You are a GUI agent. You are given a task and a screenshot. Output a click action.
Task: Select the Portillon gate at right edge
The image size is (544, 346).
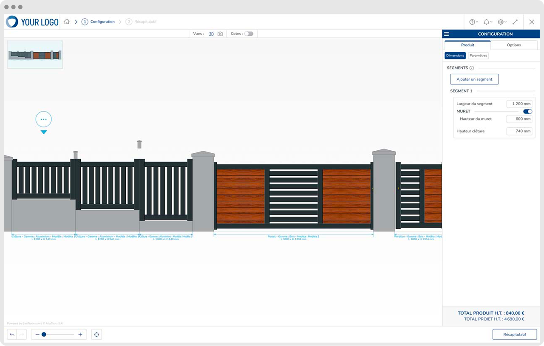click(x=419, y=195)
